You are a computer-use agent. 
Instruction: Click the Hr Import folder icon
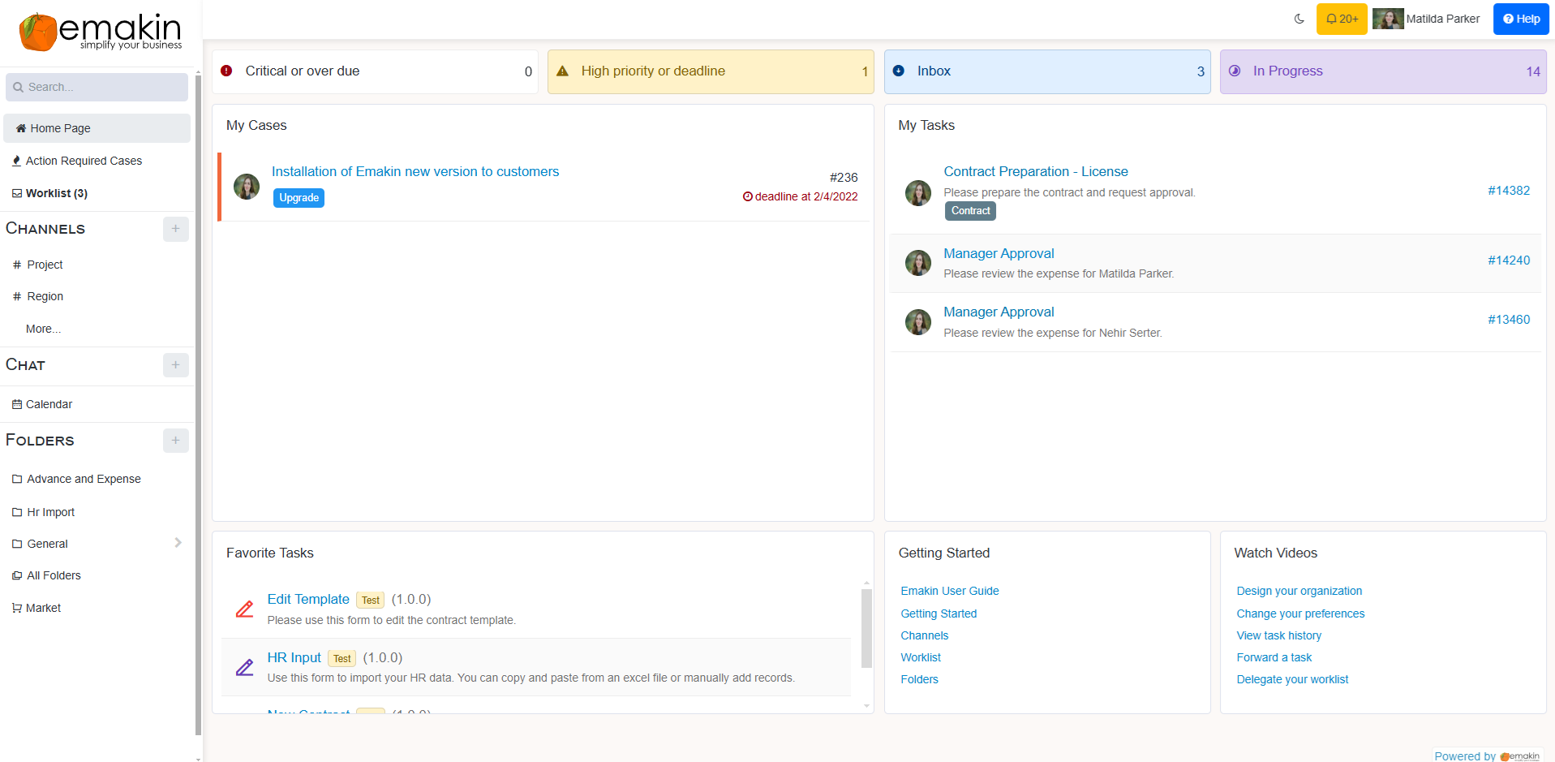click(x=17, y=511)
